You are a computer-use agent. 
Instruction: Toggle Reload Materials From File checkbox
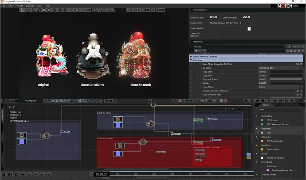[x=260, y=91]
